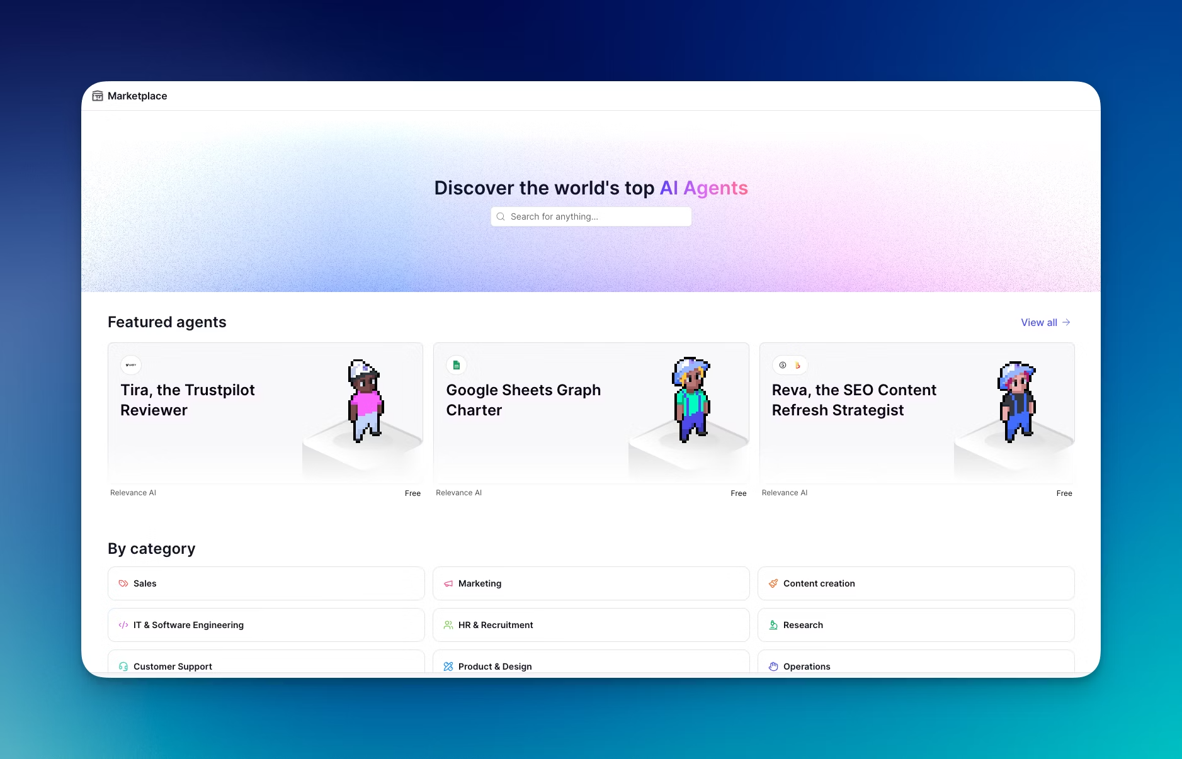
Task: Click the Operations hand icon
Action: (x=774, y=666)
